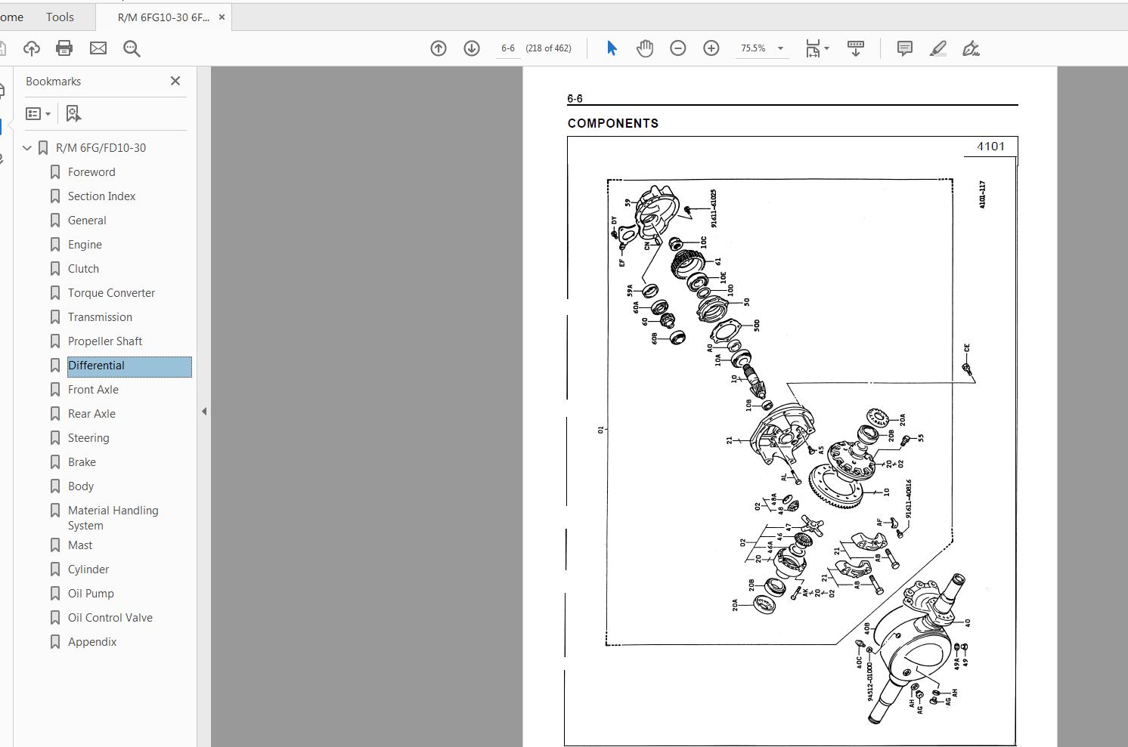Go to previous page with up arrow
This screenshot has width=1128, height=747.
point(438,48)
